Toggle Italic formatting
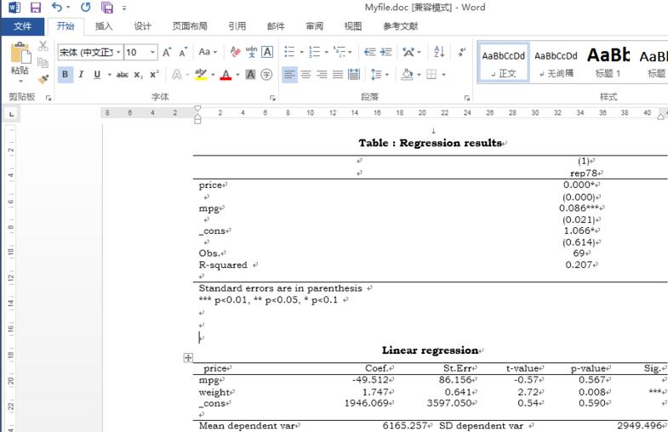The image size is (668, 432). (81, 75)
